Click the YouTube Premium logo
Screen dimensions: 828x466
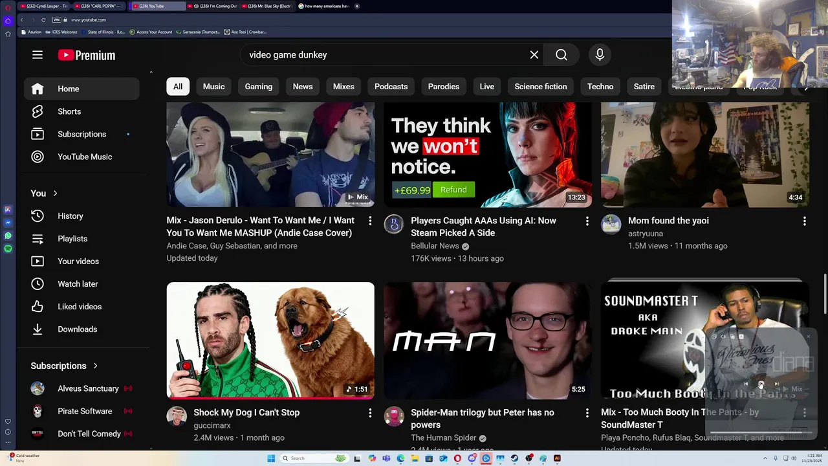point(87,55)
